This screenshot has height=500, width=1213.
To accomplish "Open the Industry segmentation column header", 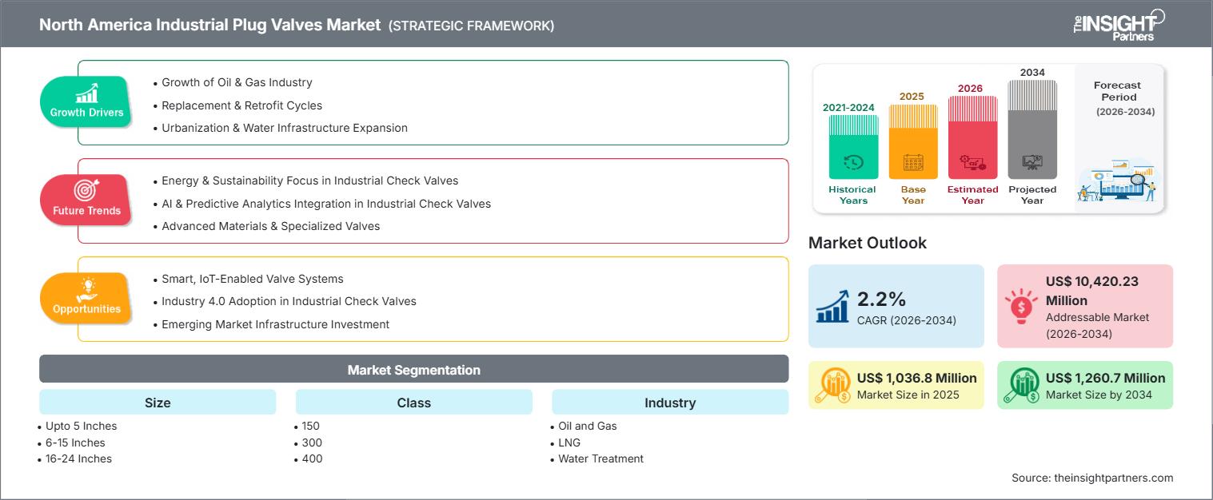I will [670, 402].
